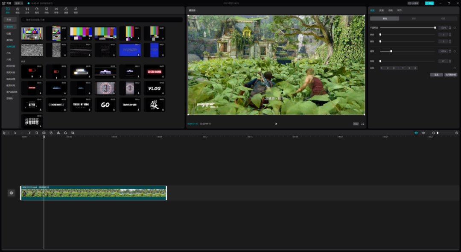Viewport: 461px width, 252px height.
Task: Adjust the scale slider handle
Action: [391, 51]
